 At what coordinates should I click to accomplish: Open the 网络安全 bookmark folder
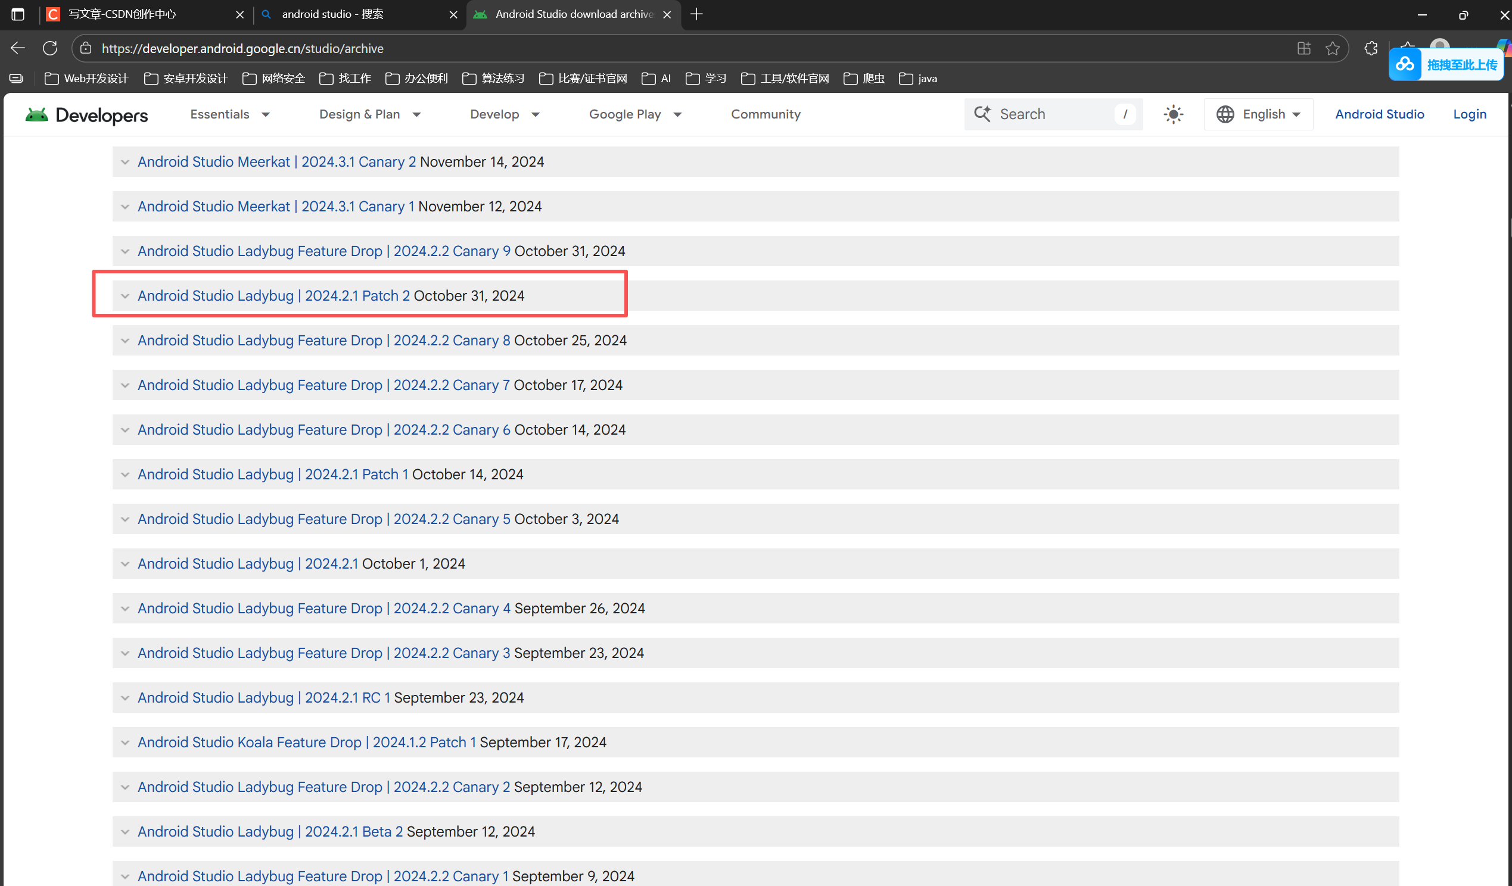point(273,79)
